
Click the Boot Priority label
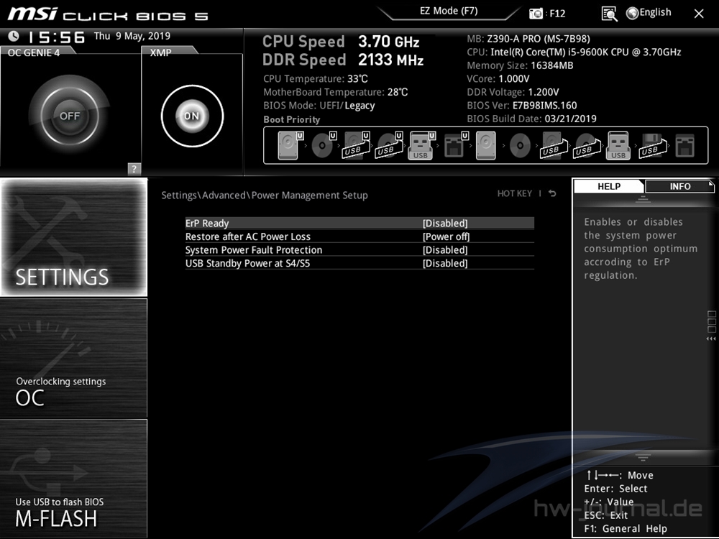[x=292, y=119]
